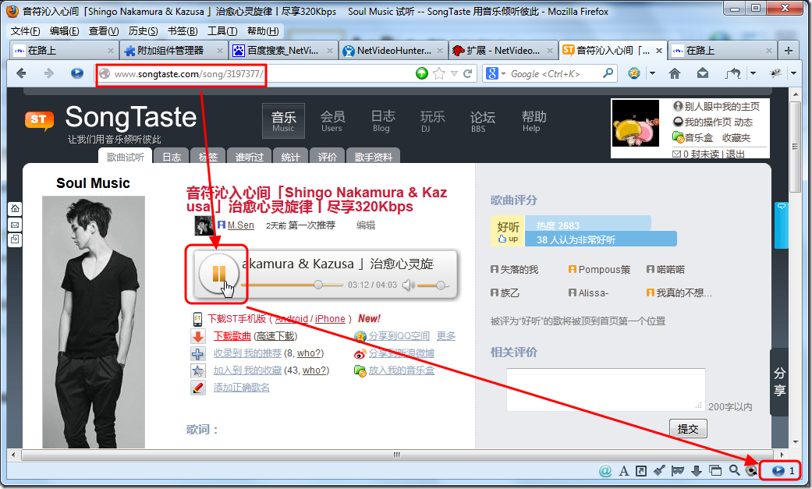Click the 相关评价 comment text box
The image size is (812, 489).
click(x=605, y=389)
